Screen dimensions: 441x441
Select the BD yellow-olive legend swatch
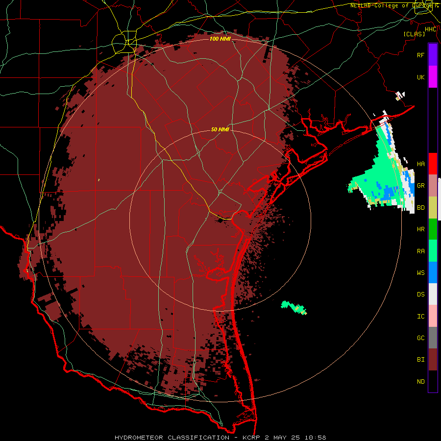433,208
